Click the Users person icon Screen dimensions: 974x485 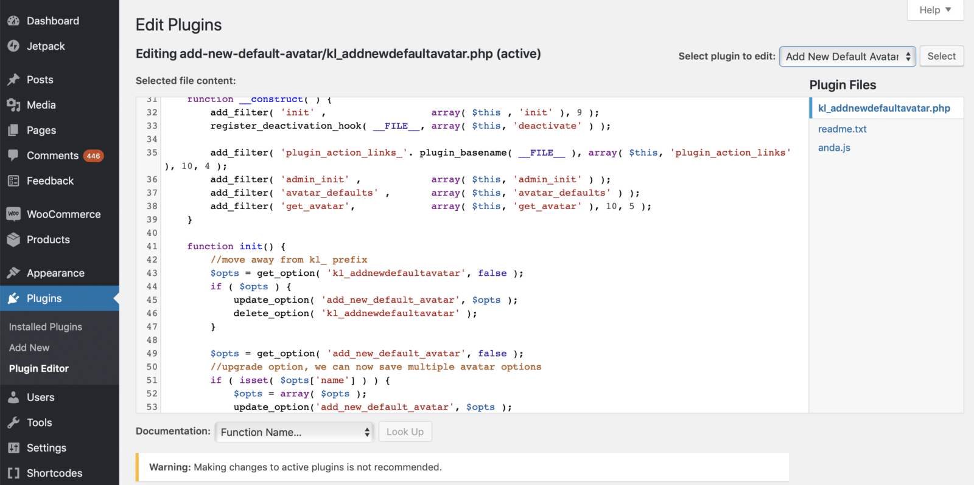[x=13, y=397]
